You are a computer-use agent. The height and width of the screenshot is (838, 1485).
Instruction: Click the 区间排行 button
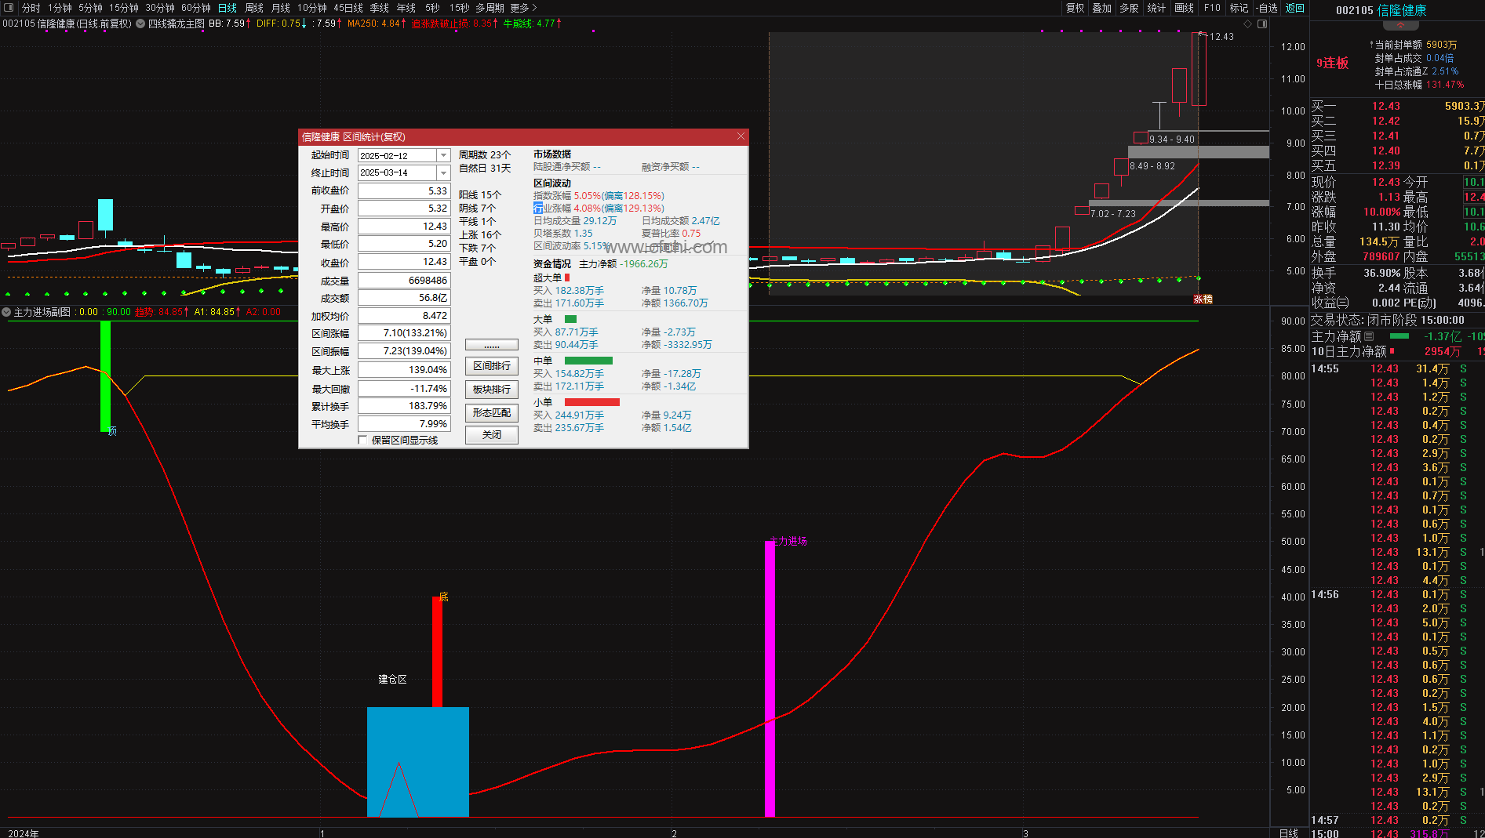pos(492,366)
